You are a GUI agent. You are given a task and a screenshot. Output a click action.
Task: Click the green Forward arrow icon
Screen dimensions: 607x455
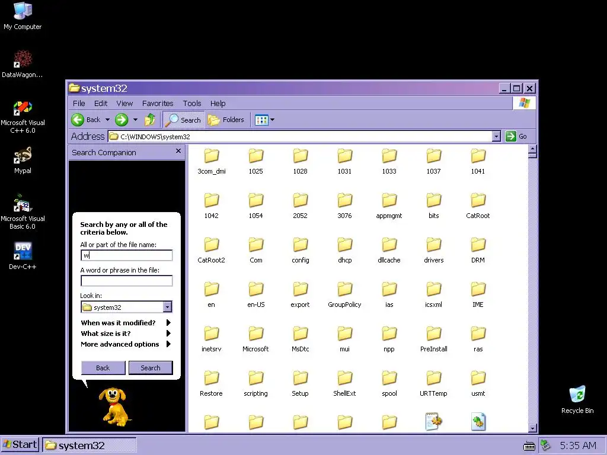tap(122, 120)
